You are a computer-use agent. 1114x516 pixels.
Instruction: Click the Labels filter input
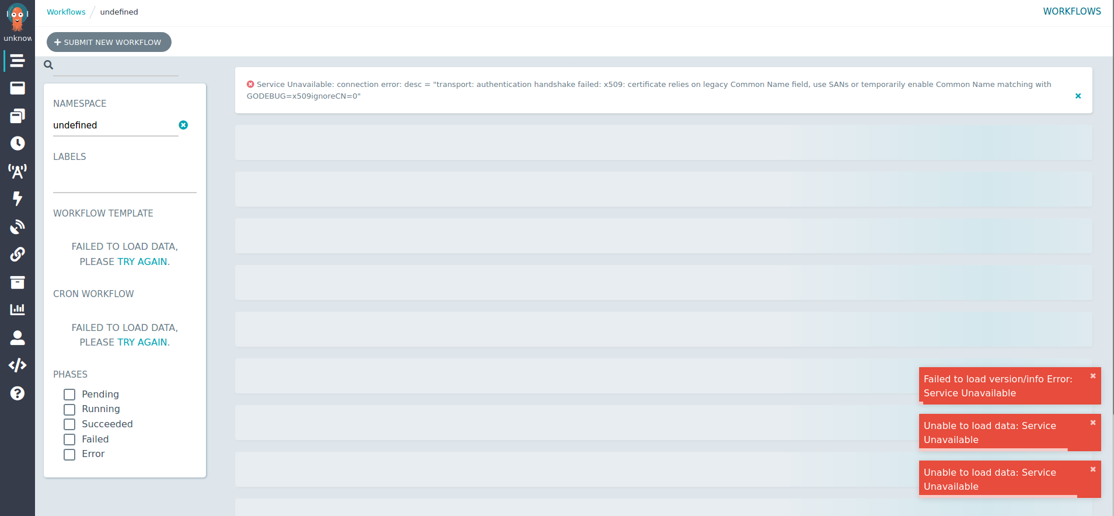(125, 181)
